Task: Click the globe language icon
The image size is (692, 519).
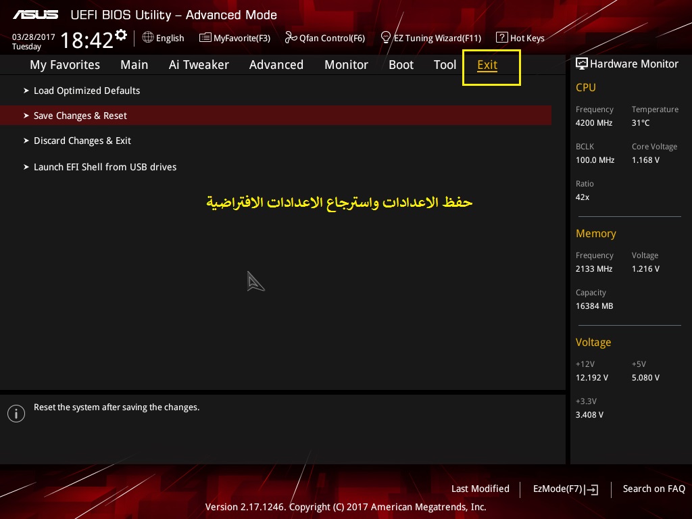Action: 148,38
